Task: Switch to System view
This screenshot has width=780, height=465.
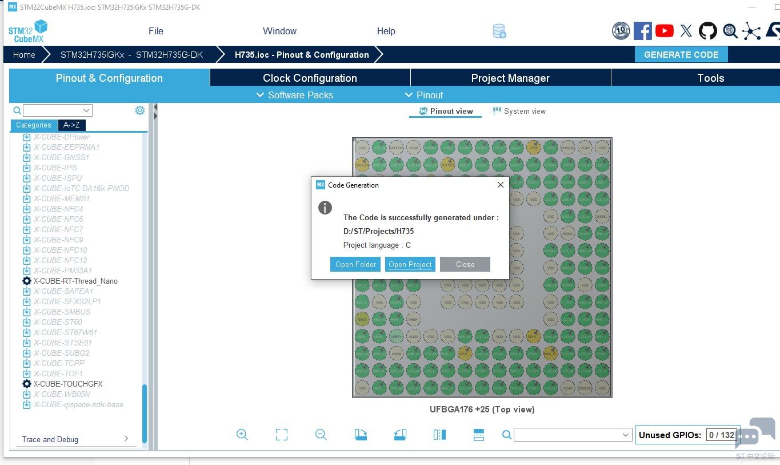Action: point(519,112)
